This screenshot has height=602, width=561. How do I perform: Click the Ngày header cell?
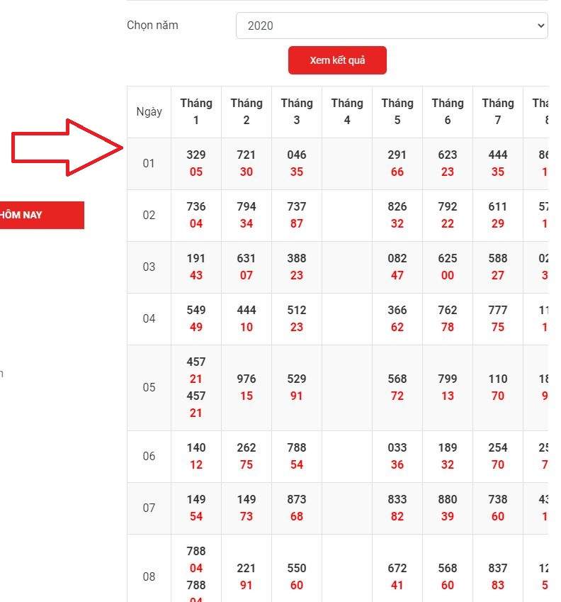click(149, 111)
